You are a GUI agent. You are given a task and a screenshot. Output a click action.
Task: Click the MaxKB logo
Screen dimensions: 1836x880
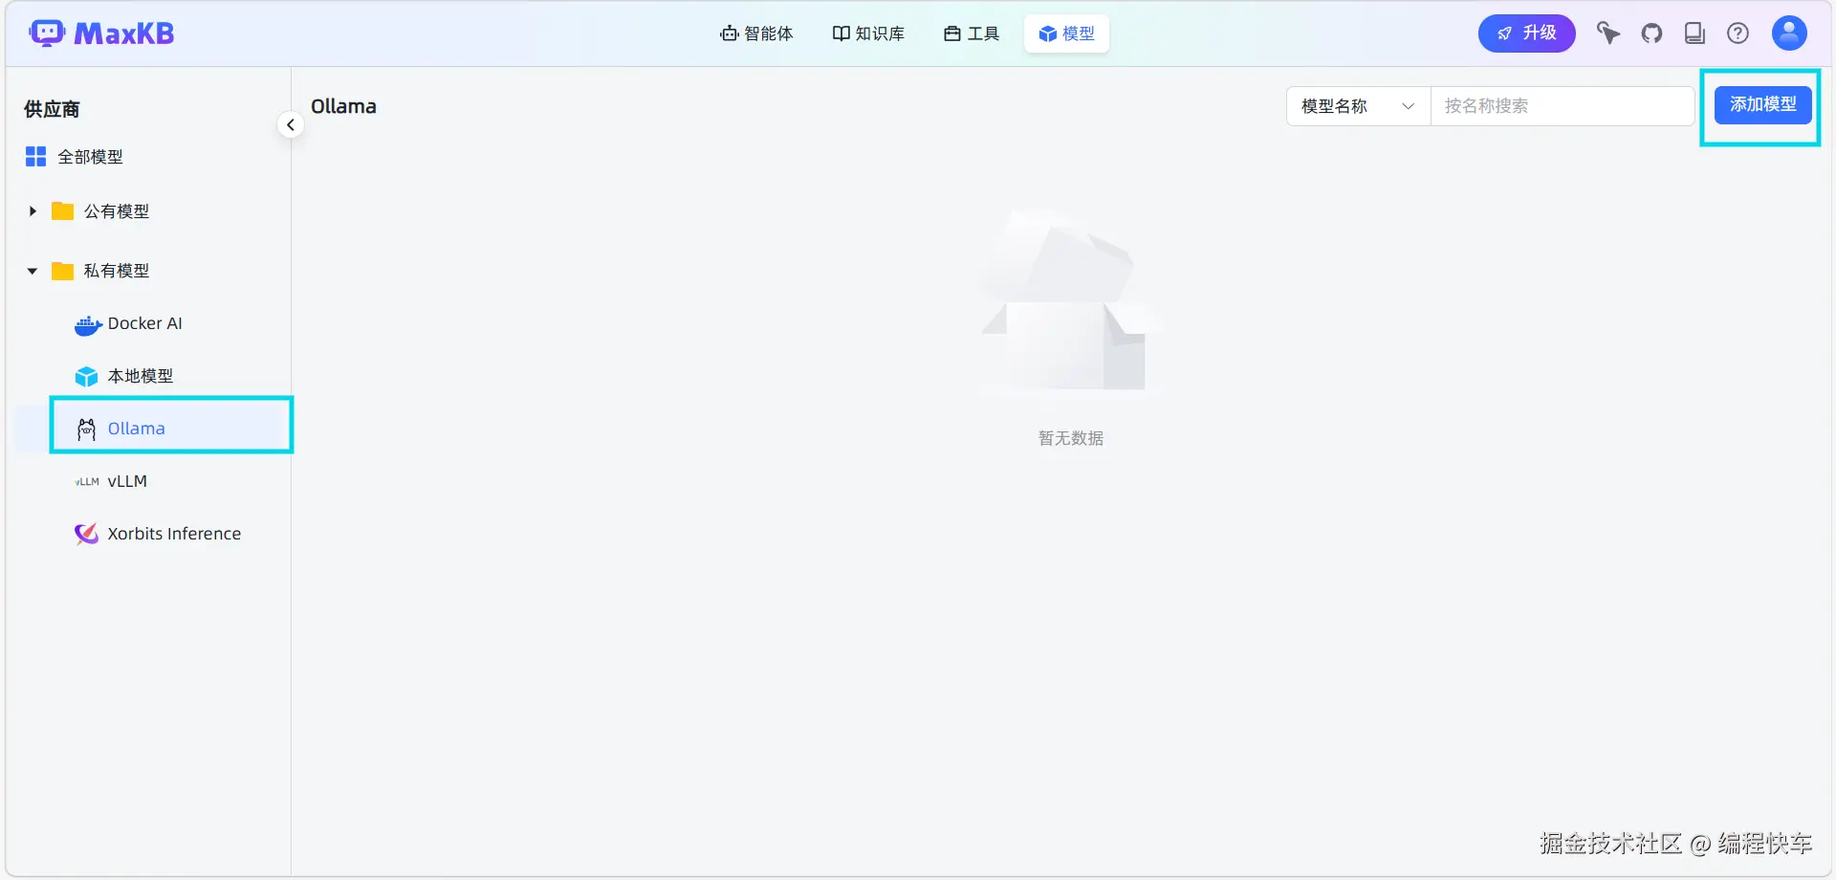101,33
